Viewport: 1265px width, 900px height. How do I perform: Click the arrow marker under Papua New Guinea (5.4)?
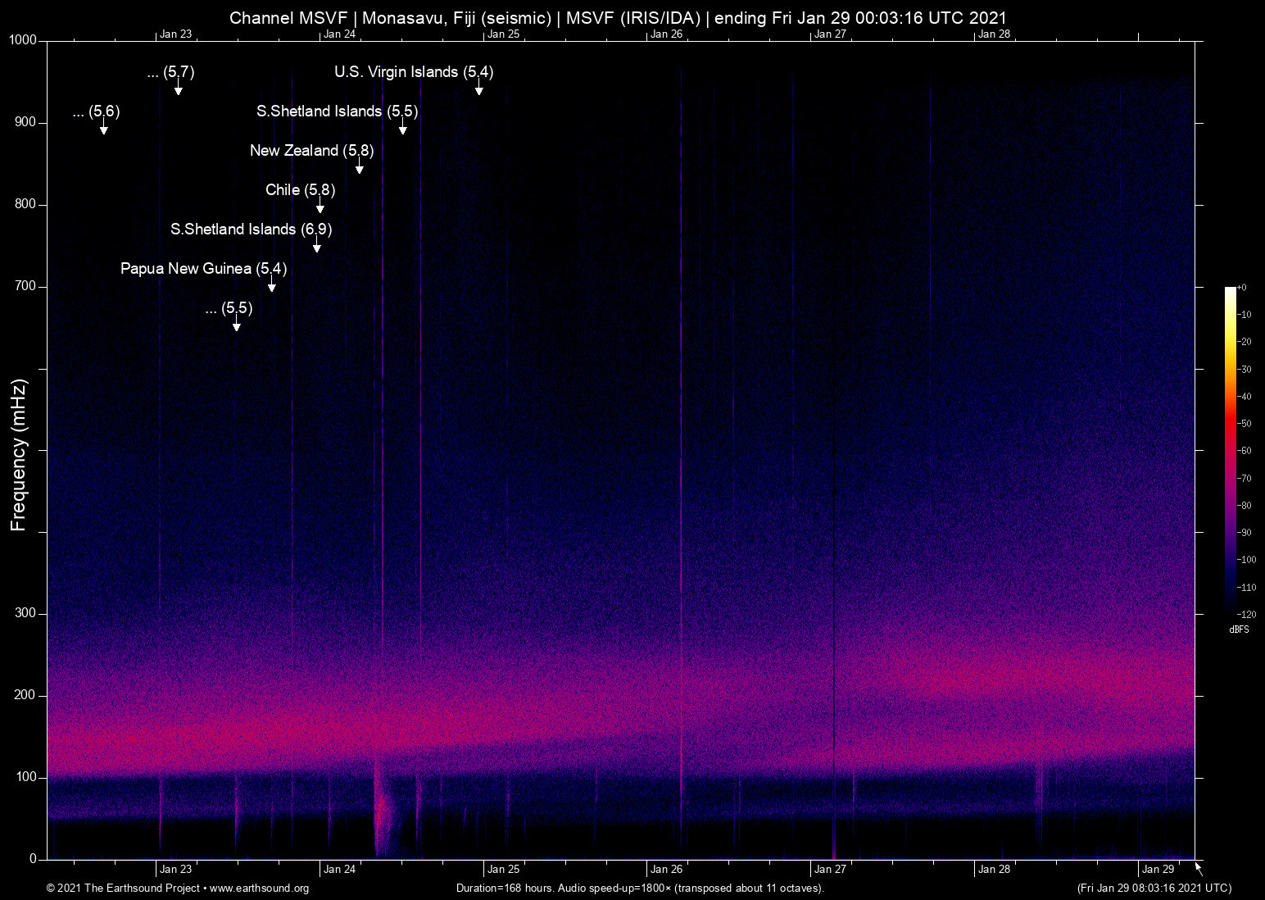271,285
